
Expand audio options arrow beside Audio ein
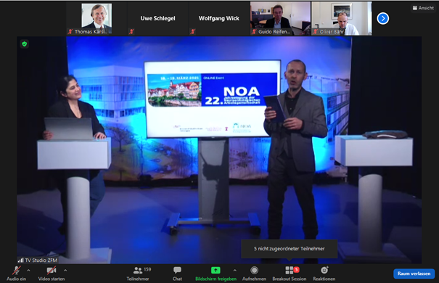click(x=28, y=271)
